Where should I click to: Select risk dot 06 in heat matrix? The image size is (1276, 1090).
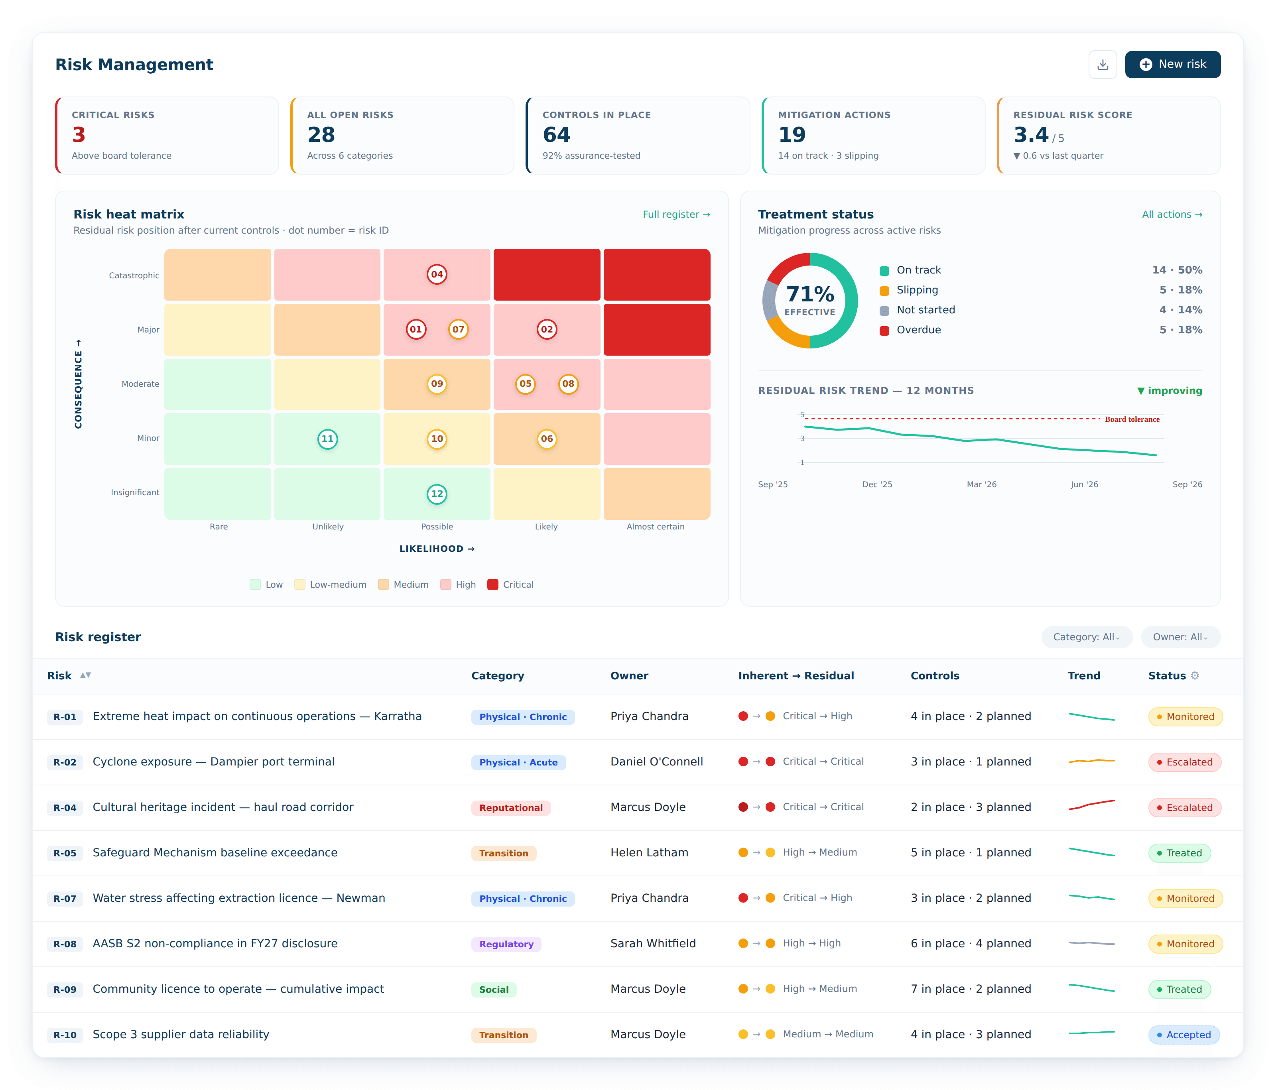[x=547, y=439]
